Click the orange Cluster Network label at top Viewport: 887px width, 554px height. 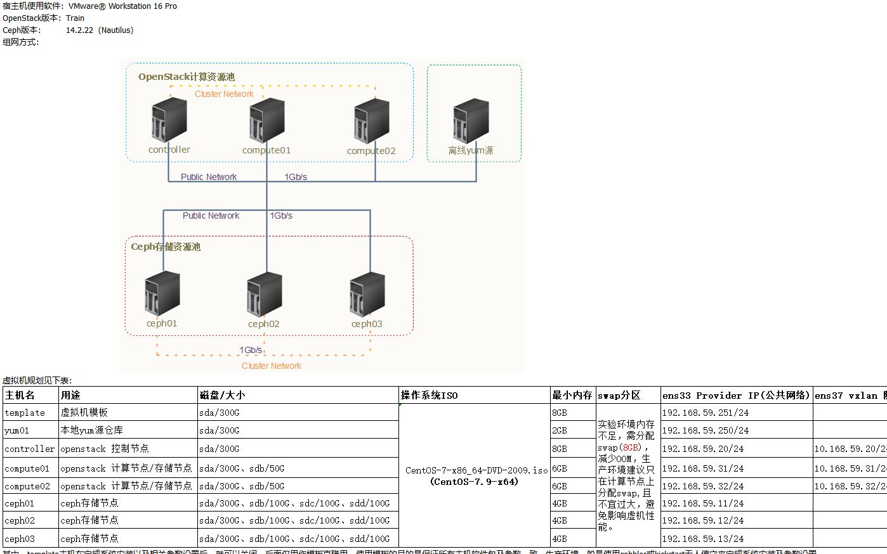[224, 94]
